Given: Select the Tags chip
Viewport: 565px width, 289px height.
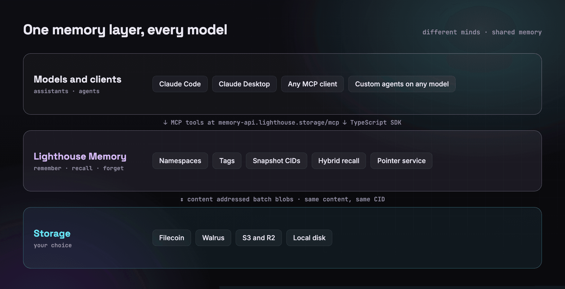Looking at the screenshot, I should (227, 161).
